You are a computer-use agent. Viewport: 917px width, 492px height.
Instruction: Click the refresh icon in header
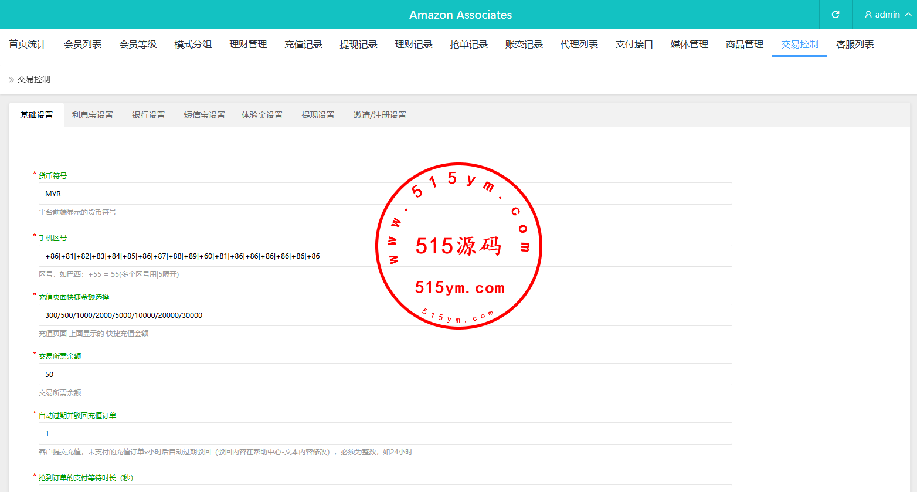[x=836, y=15]
